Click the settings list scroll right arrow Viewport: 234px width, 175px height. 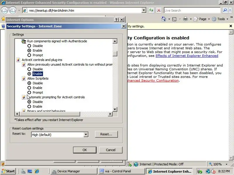click(x=110, y=114)
